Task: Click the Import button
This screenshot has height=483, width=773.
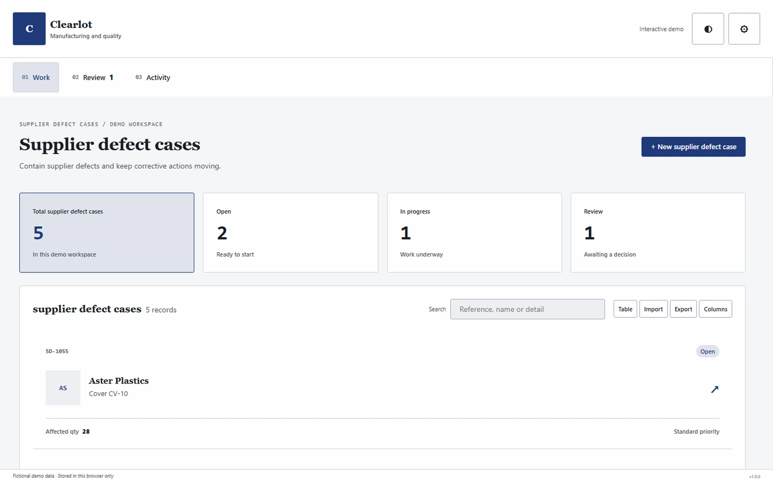Action: (x=653, y=309)
